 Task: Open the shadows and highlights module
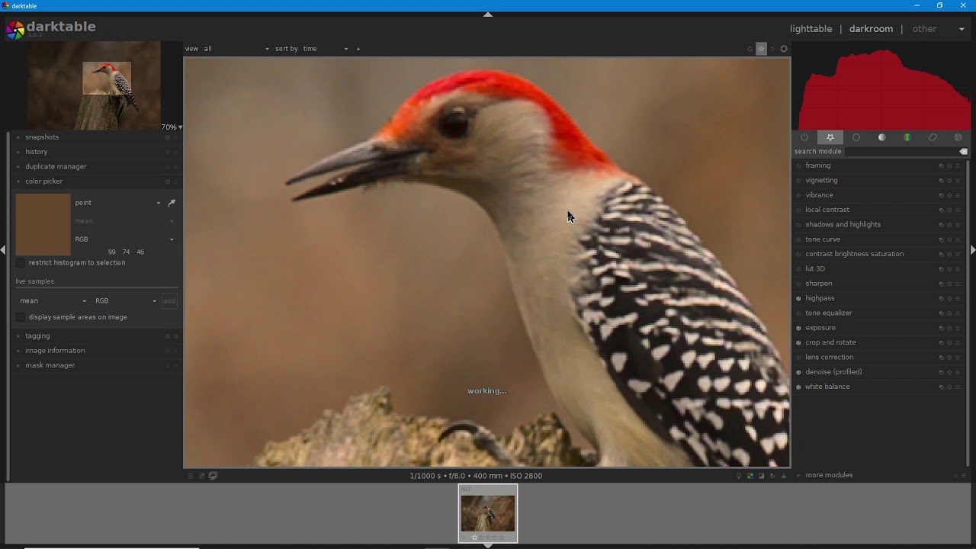[x=843, y=225]
